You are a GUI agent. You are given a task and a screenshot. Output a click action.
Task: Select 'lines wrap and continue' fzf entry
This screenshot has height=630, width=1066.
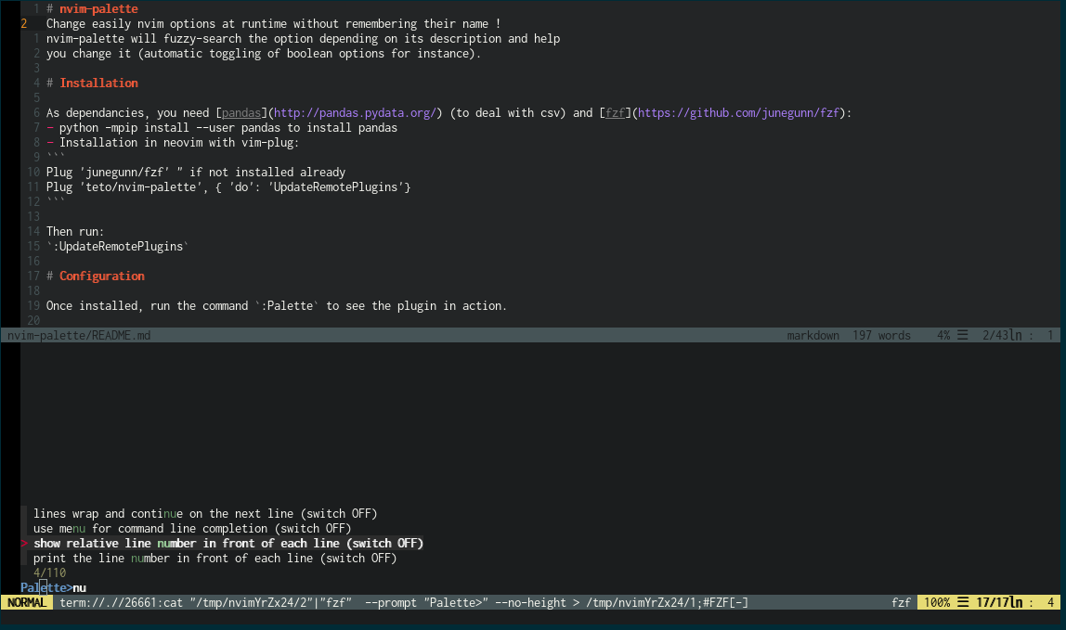tap(204, 514)
